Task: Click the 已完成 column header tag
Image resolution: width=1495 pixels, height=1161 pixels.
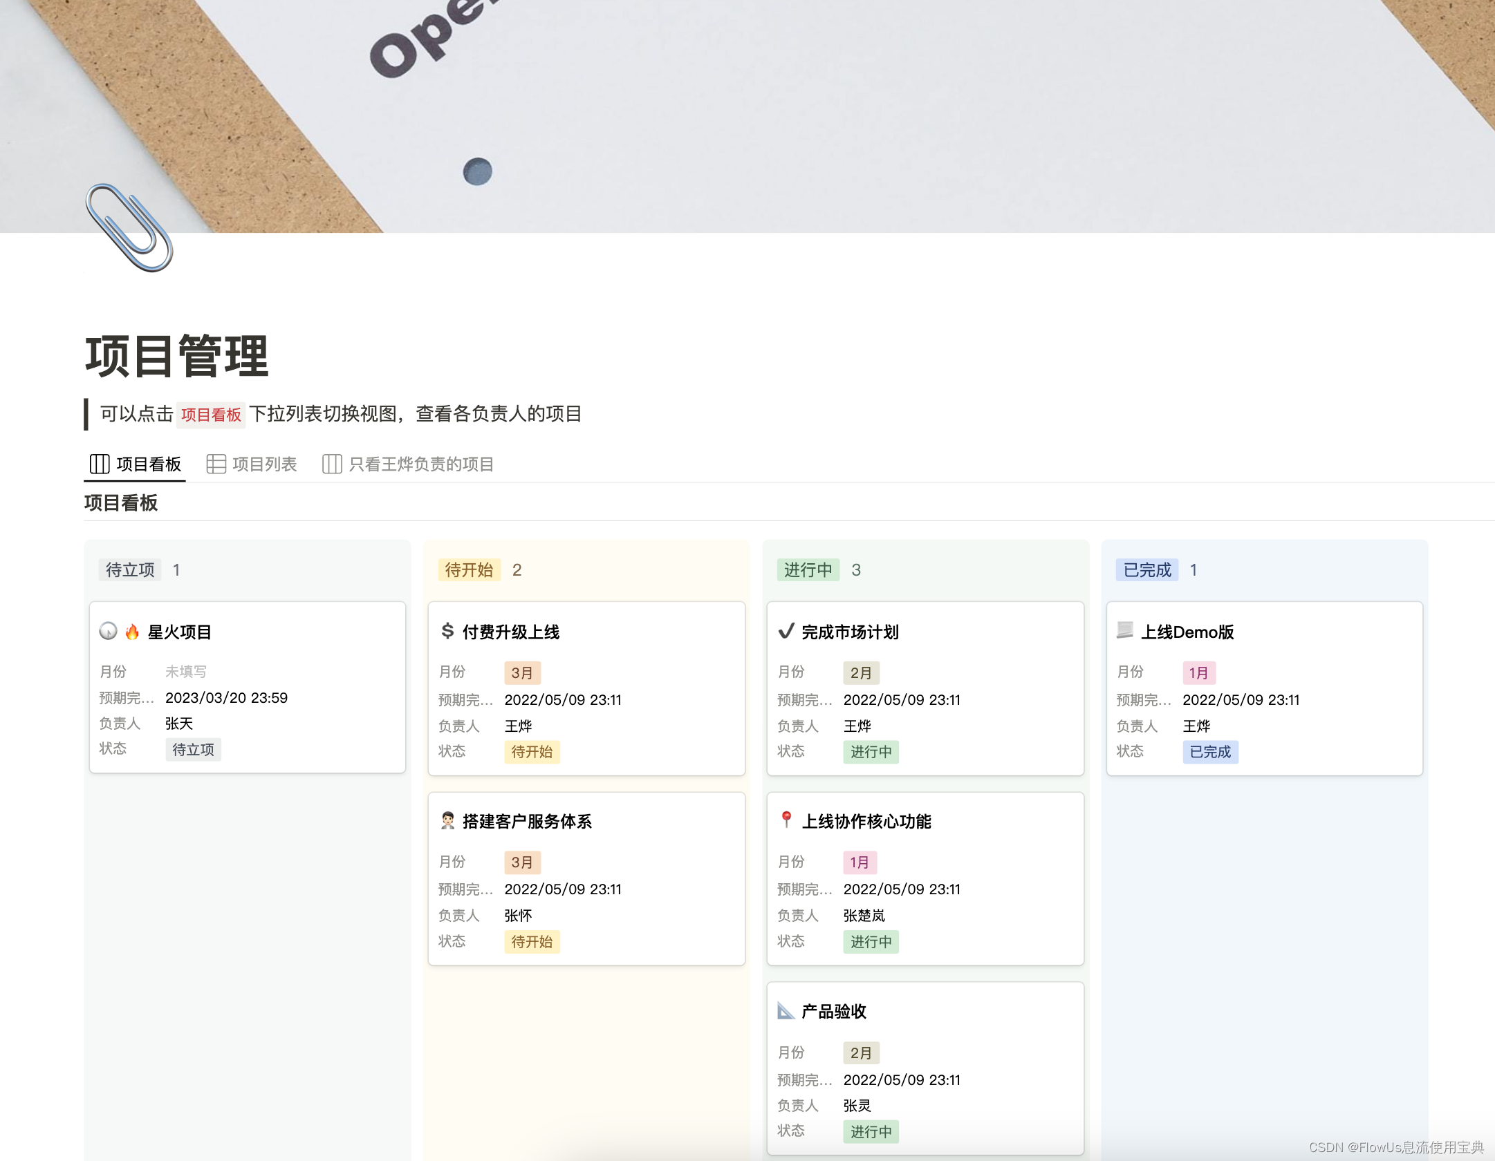Action: click(1147, 569)
